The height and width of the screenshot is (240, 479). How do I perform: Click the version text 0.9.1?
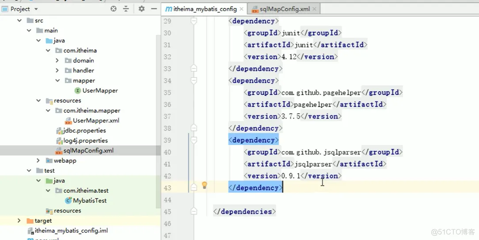point(290,176)
